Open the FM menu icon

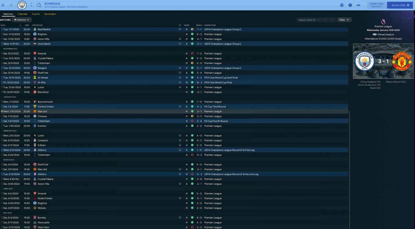(x=358, y=5)
